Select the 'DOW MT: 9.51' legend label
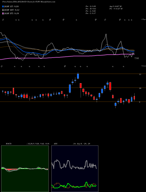Viewport: 146px width, 192px height. coord(12,10)
